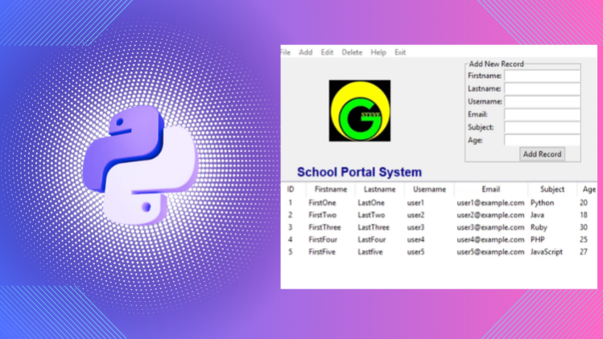Focus the Lastname input field

[542, 89]
